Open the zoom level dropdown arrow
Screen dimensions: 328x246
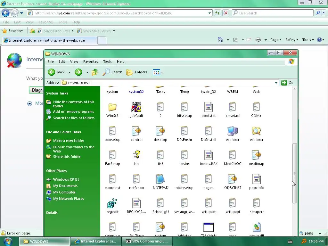[320, 234]
